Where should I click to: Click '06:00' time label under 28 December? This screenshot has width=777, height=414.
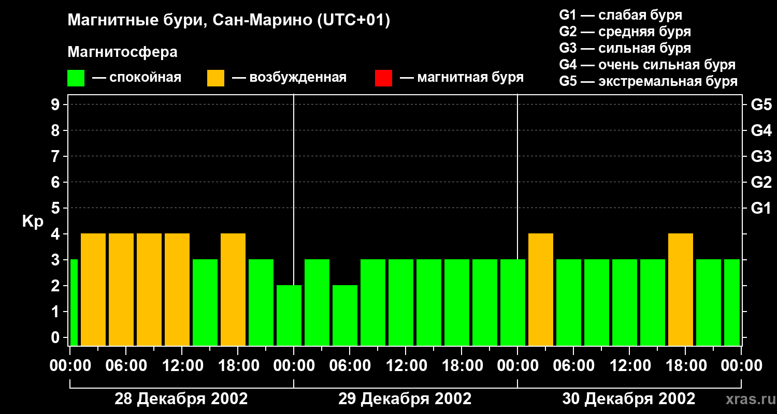click(x=126, y=365)
